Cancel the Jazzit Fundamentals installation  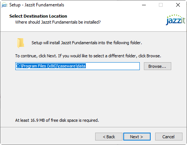tap(169, 137)
